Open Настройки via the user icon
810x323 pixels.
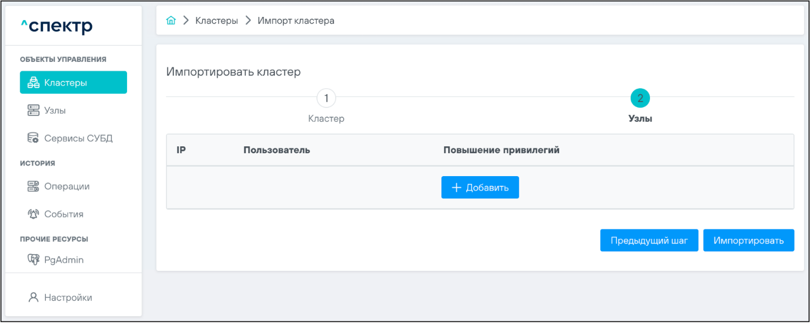(34, 297)
